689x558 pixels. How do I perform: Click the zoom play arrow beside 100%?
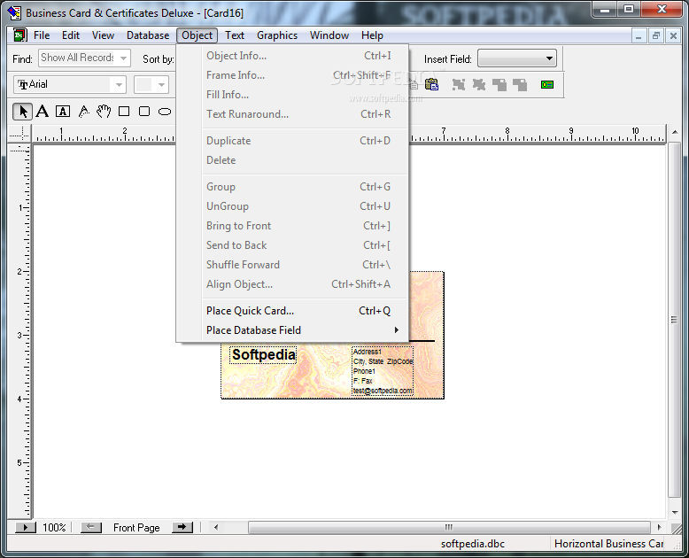coord(26,527)
